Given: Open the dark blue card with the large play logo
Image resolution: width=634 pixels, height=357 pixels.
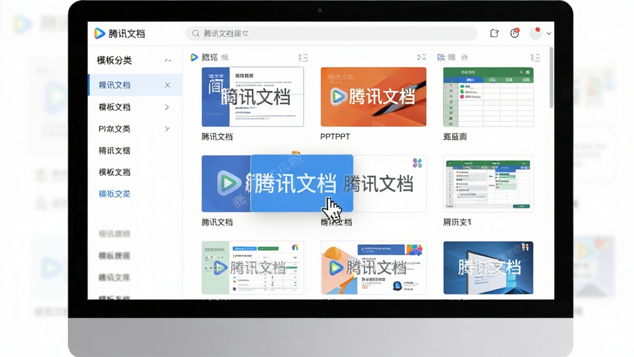Looking at the screenshot, I should 226,183.
